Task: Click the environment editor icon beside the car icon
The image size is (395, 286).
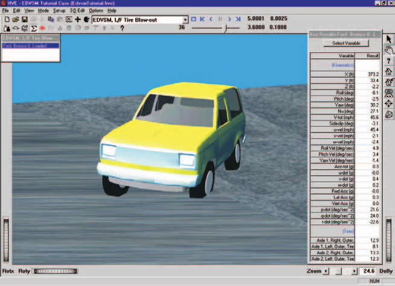Action: click(24, 28)
